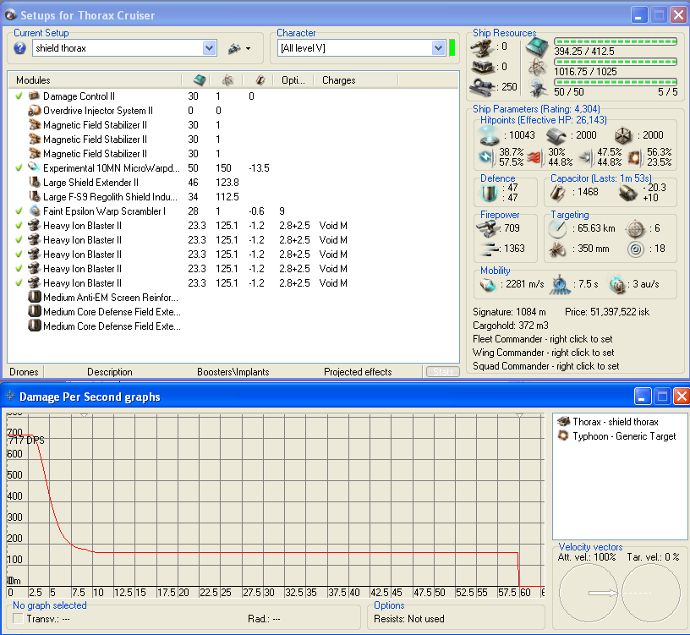Click the calibration icon showing 250

click(x=483, y=87)
